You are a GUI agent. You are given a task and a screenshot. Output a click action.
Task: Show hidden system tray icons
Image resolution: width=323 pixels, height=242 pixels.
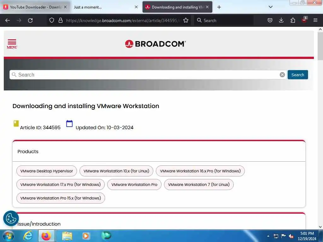pyautogui.click(x=268, y=236)
